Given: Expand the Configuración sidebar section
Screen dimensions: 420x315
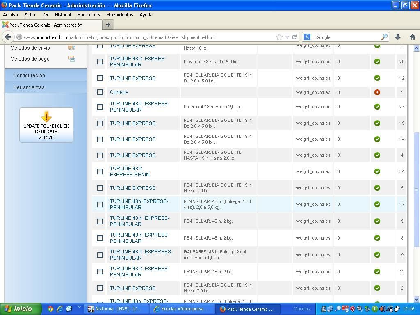Looking at the screenshot, I should pyautogui.click(x=46, y=75).
